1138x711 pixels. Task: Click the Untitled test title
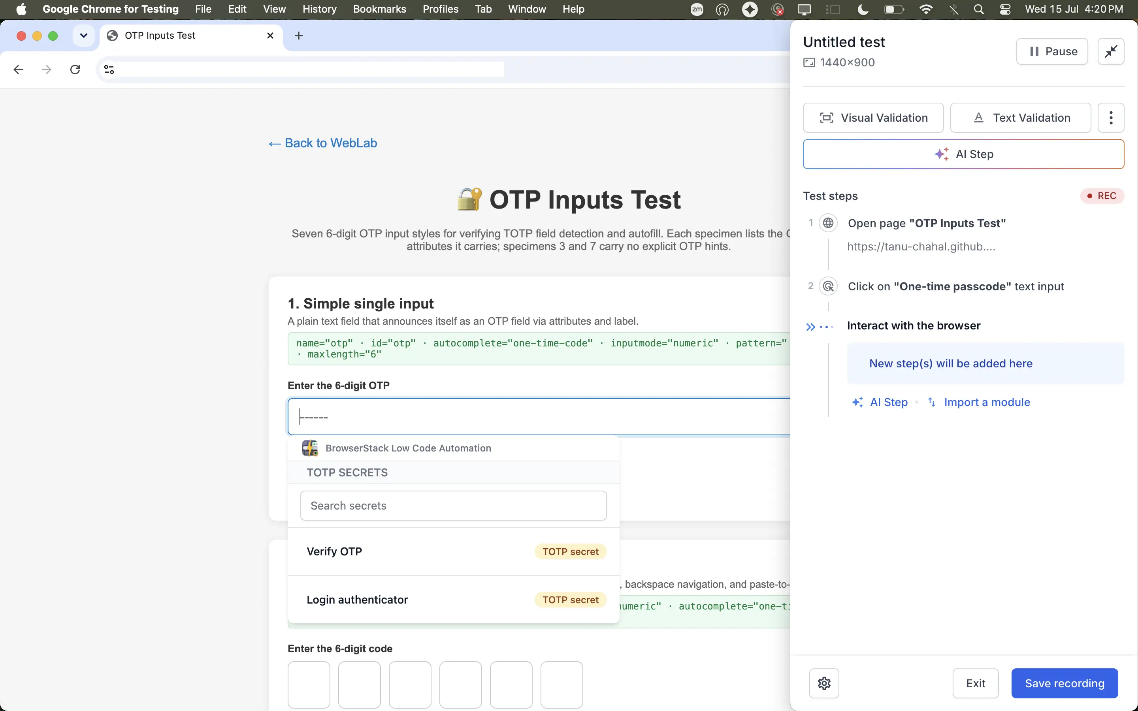844,42
